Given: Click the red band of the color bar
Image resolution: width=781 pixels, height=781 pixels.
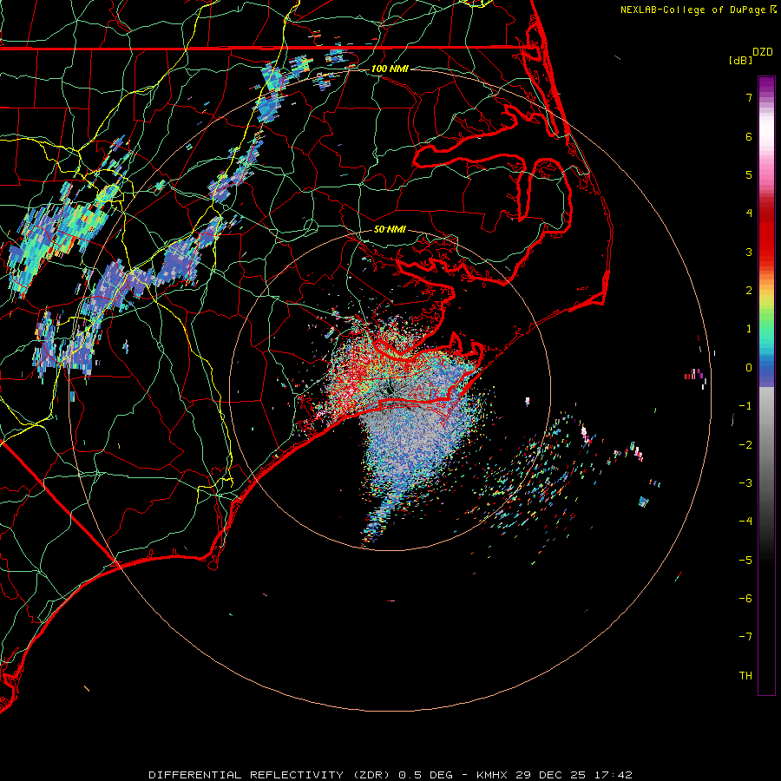Looking at the screenshot, I should coord(766,234).
